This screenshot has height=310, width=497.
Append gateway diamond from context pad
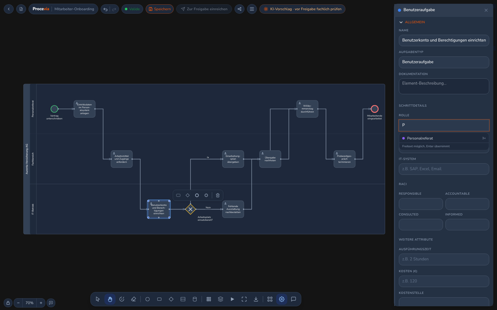tap(188, 195)
